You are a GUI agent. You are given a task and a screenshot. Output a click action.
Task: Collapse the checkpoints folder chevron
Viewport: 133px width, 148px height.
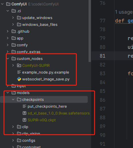coord(13,99)
